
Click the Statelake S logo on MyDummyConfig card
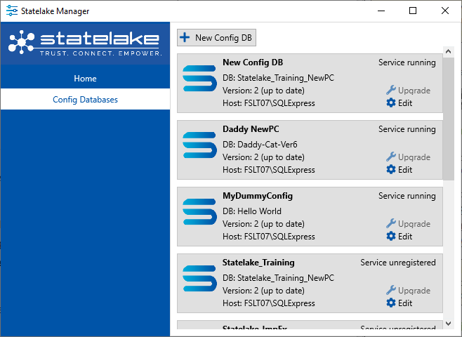[199, 212]
